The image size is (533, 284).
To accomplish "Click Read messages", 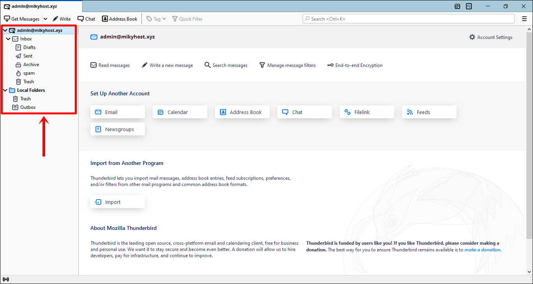I will coord(110,65).
